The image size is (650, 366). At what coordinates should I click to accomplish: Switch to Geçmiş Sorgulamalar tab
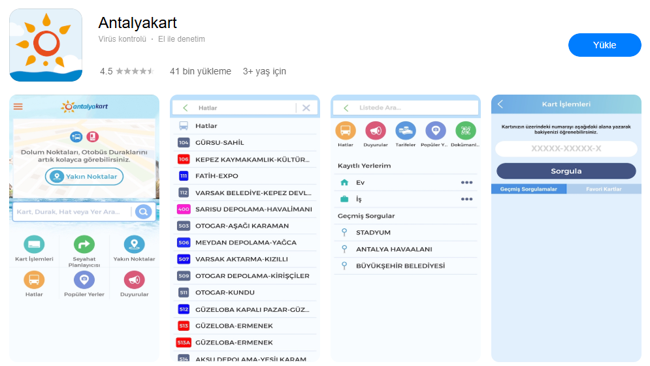[x=528, y=189]
